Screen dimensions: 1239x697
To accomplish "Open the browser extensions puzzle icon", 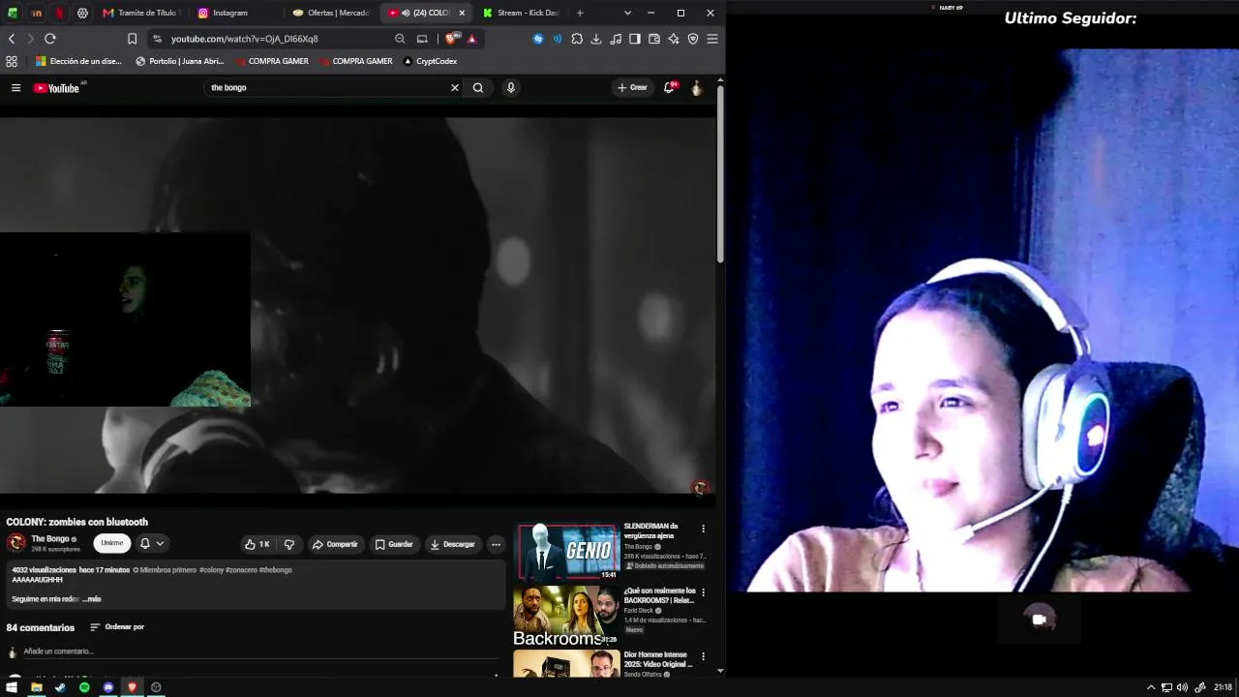I will [x=577, y=39].
